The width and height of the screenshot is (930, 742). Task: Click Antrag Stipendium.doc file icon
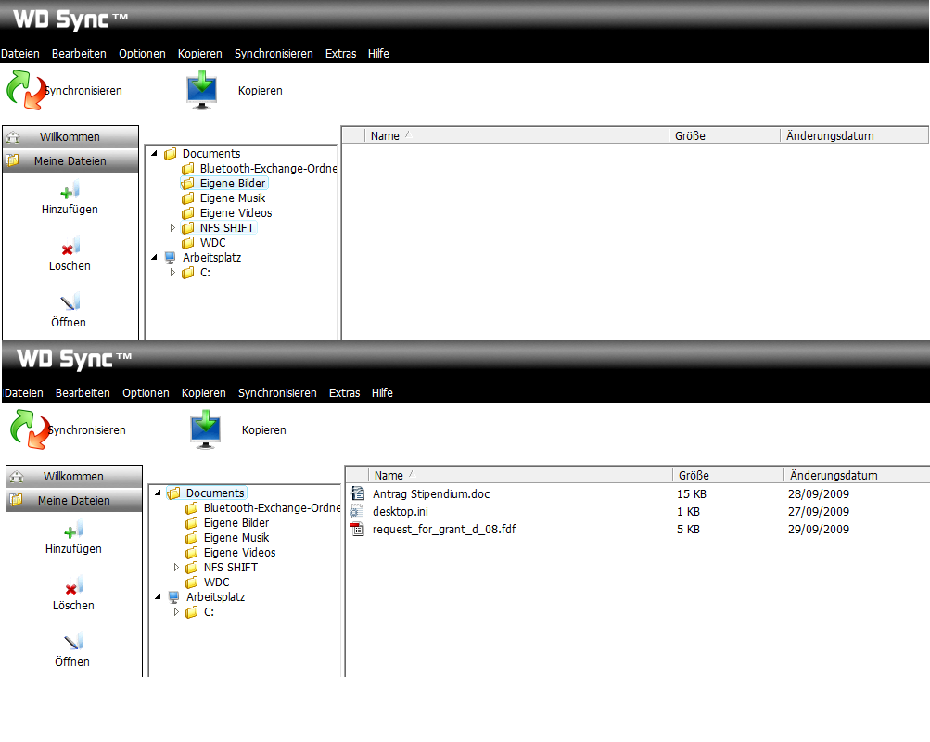pos(358,493)
